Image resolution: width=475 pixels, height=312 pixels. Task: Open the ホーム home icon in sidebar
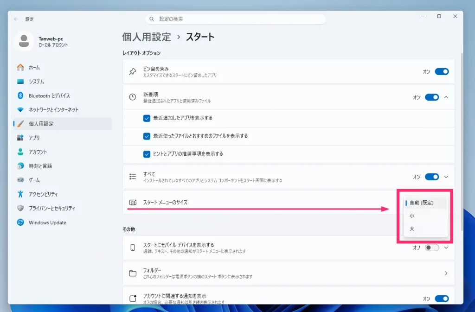[x=20, y=68]
